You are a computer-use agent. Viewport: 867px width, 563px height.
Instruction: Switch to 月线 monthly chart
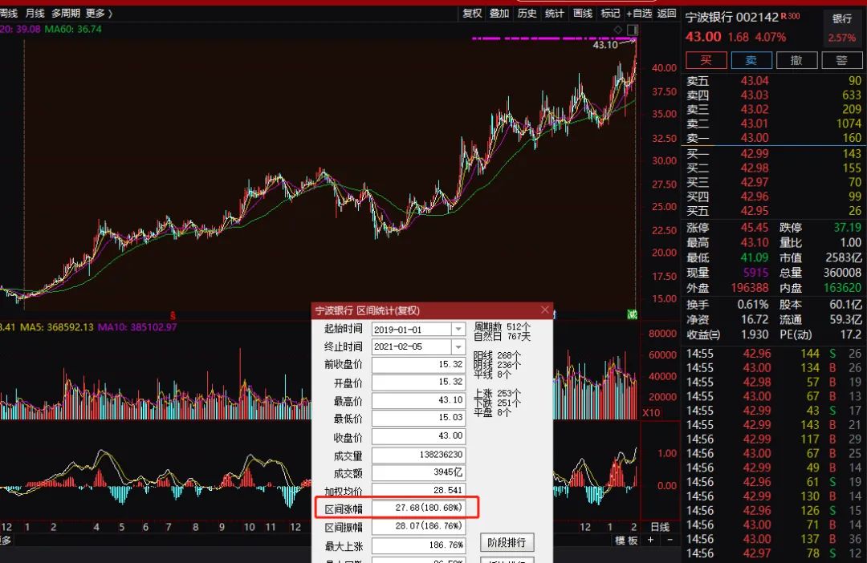35,13
